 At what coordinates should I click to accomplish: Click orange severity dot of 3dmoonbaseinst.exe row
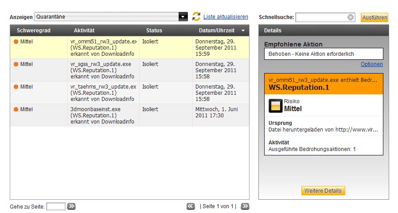coord(16,109)
